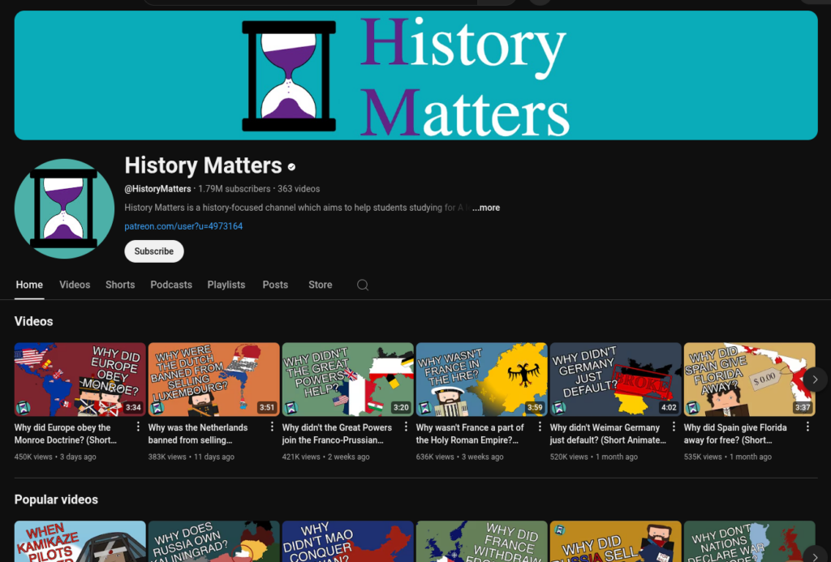Click "636K views • 3 weeks ago" text
The height and width of the screenshot is (562, 831).
tap(460, 457)
